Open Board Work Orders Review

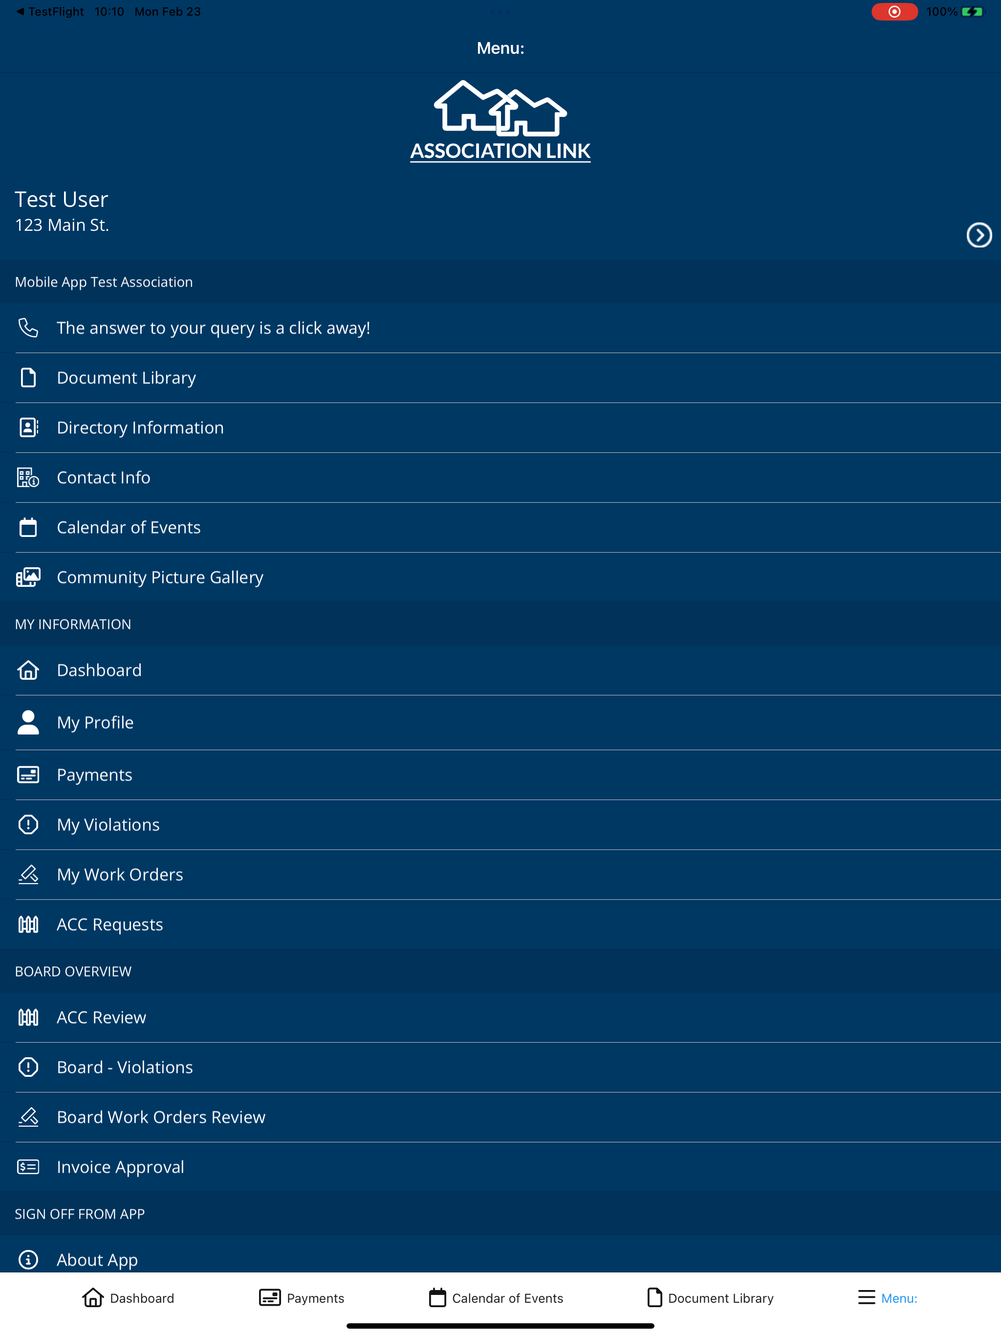tap(500, 1117)
